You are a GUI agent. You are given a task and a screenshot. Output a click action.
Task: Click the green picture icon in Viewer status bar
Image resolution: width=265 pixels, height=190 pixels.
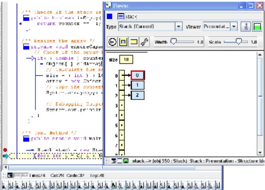[126, 161]
